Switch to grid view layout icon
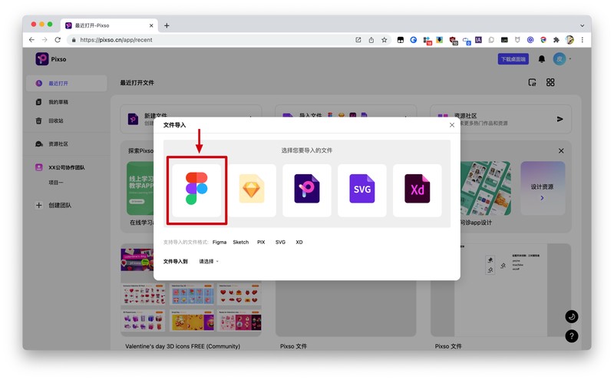This screenshot has width=614, height=380. [x=550, y=82]
